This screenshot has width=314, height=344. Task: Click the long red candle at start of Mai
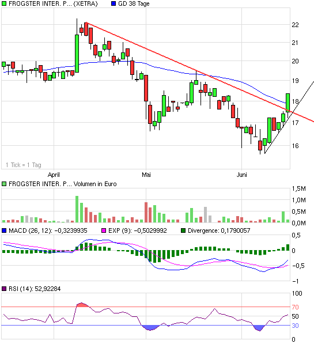click(x=146, y=88)
